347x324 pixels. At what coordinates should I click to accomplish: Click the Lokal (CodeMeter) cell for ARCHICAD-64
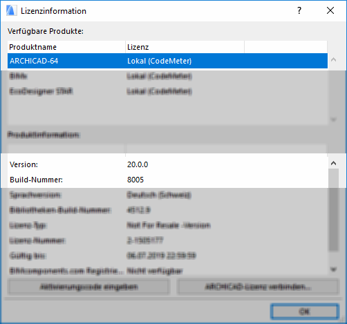(160, 61)
